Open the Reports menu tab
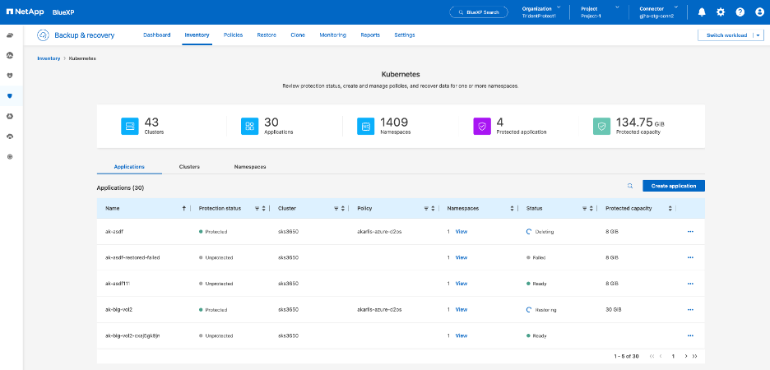770x370 pixels. tap(370, 35)
